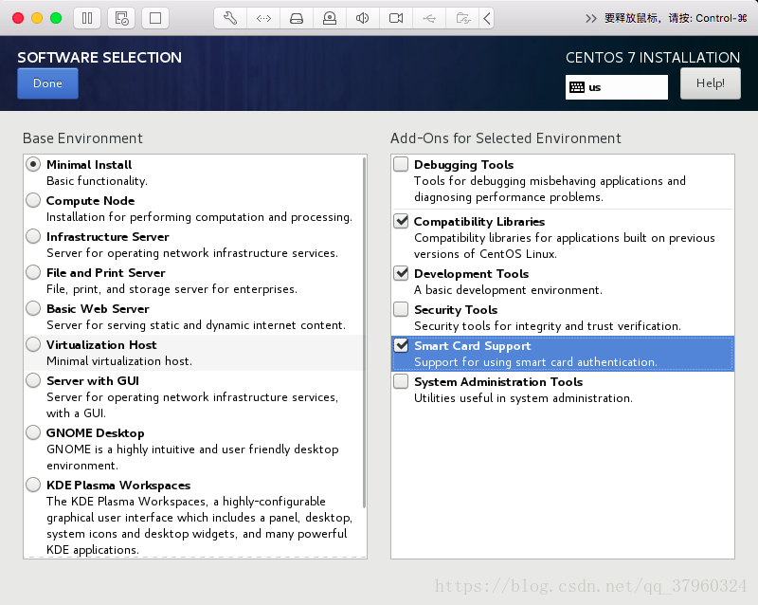Viewport: 758px width, 605px height.
Task: Click 'A basic development environment.' text
Action: coord(508,290)
